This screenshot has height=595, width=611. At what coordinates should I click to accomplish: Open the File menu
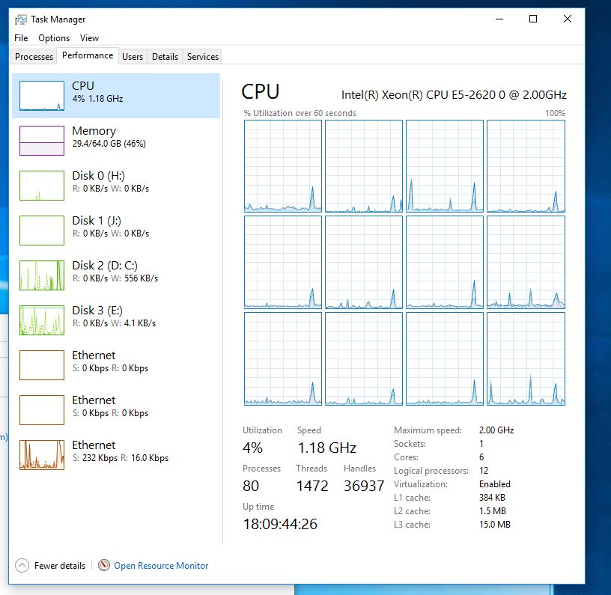21,38
